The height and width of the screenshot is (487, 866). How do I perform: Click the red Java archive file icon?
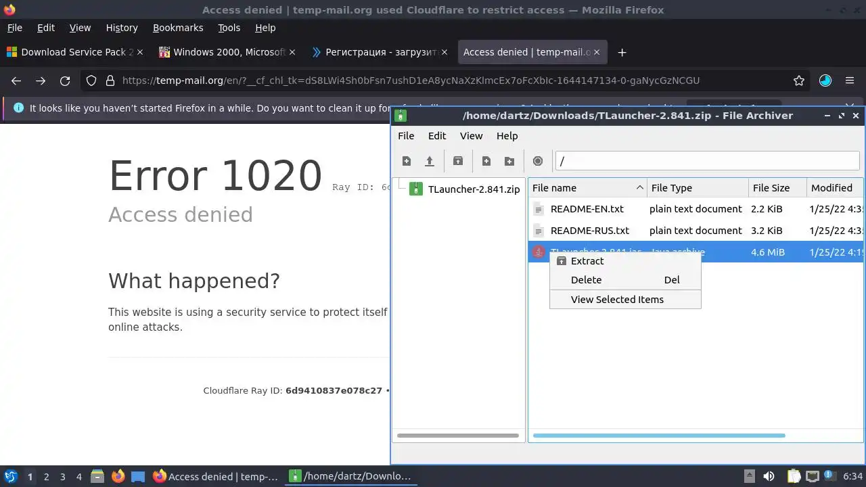(539, 252)
